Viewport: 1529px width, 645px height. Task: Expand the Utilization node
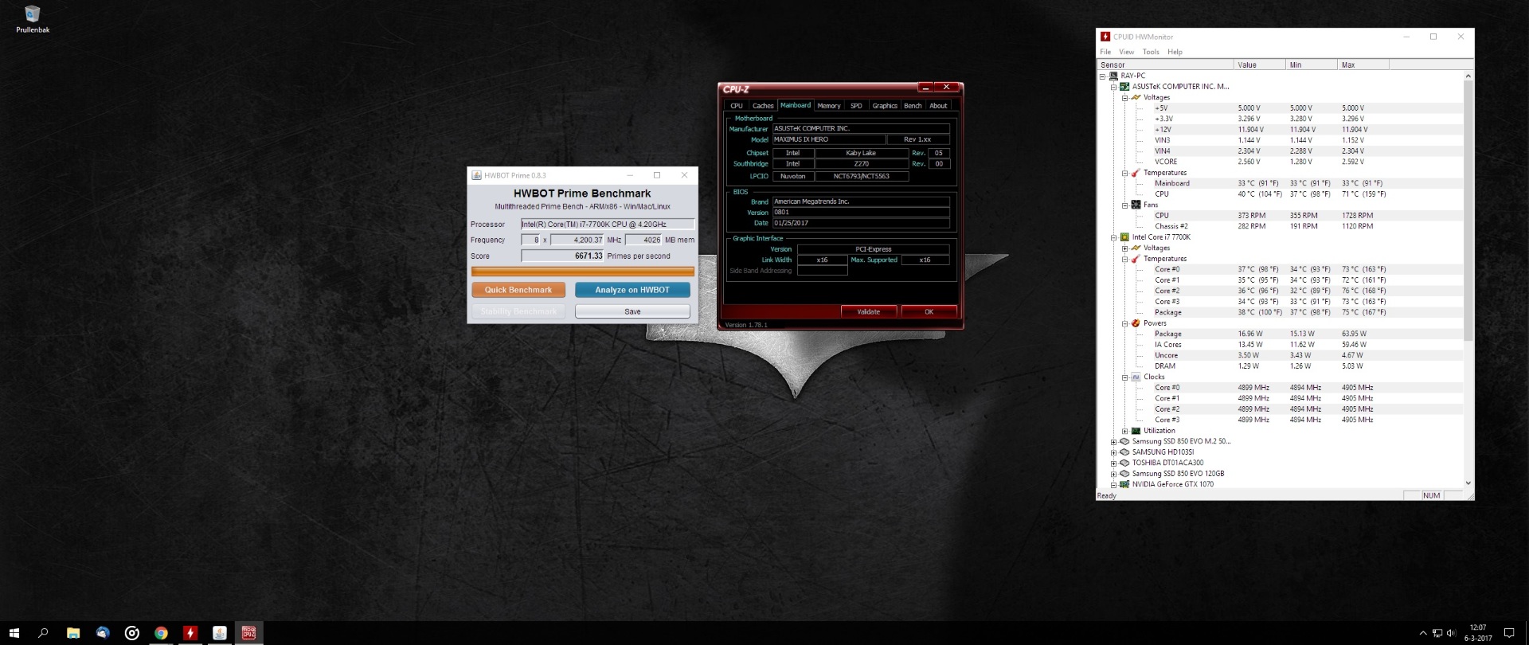[x=1124, y=431]
